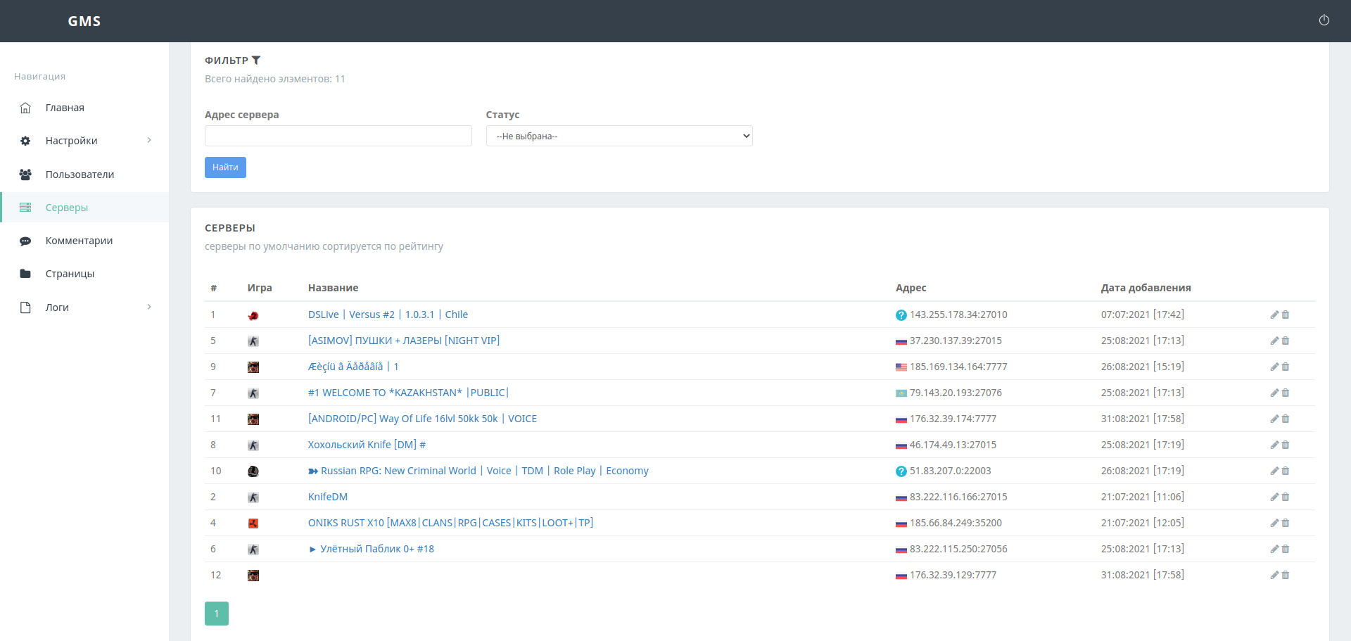Click the Rust game icon in ONIKS row
The width and height of the screenshot is (1351, 641).
[253, 523]
